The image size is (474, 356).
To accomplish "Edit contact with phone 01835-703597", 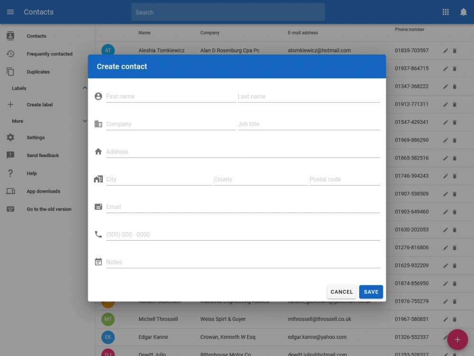I will click(x=445, y=51).
